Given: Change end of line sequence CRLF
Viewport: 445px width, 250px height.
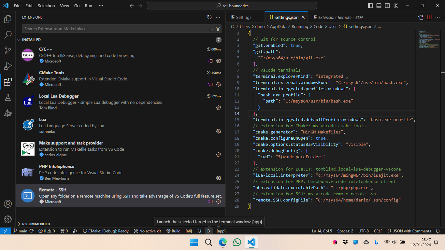Looking at the screenshot, I should [378, 231].
